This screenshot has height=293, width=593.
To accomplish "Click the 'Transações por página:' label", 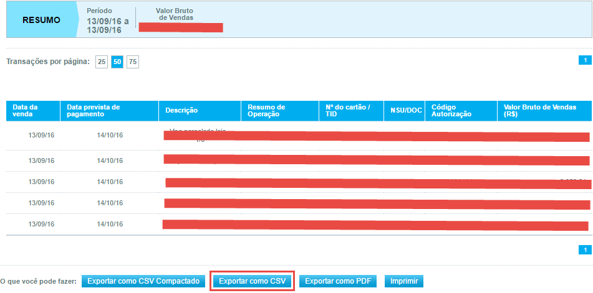I will tap(48, 62).
